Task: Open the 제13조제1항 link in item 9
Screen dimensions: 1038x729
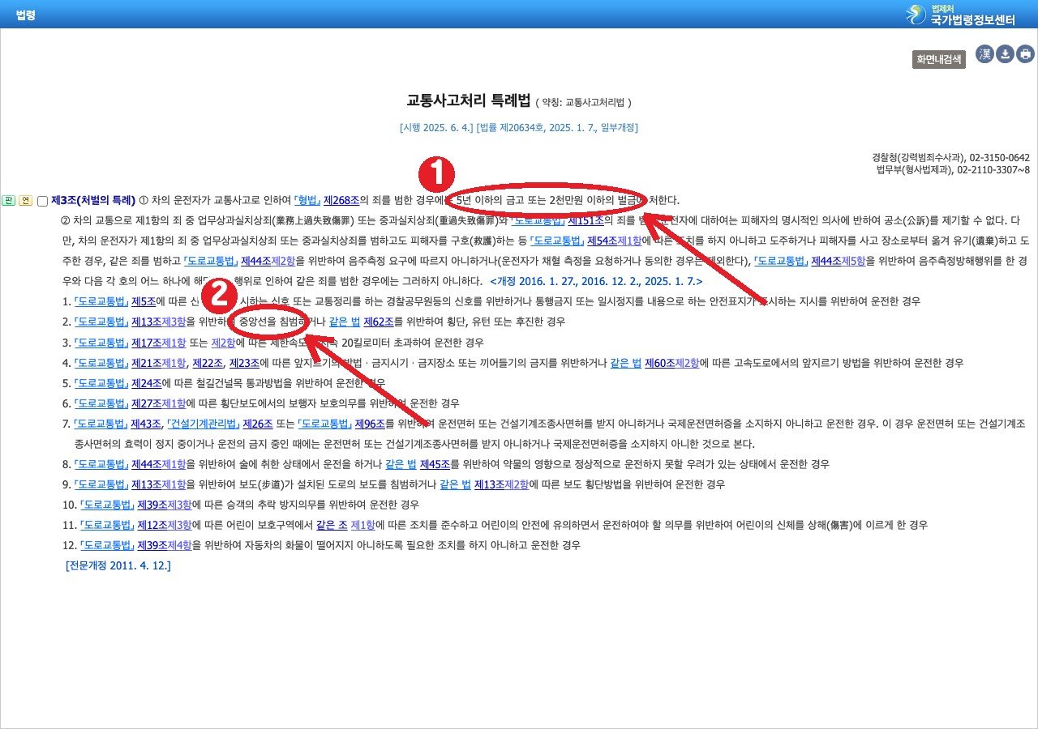Action: coord(158,484)
